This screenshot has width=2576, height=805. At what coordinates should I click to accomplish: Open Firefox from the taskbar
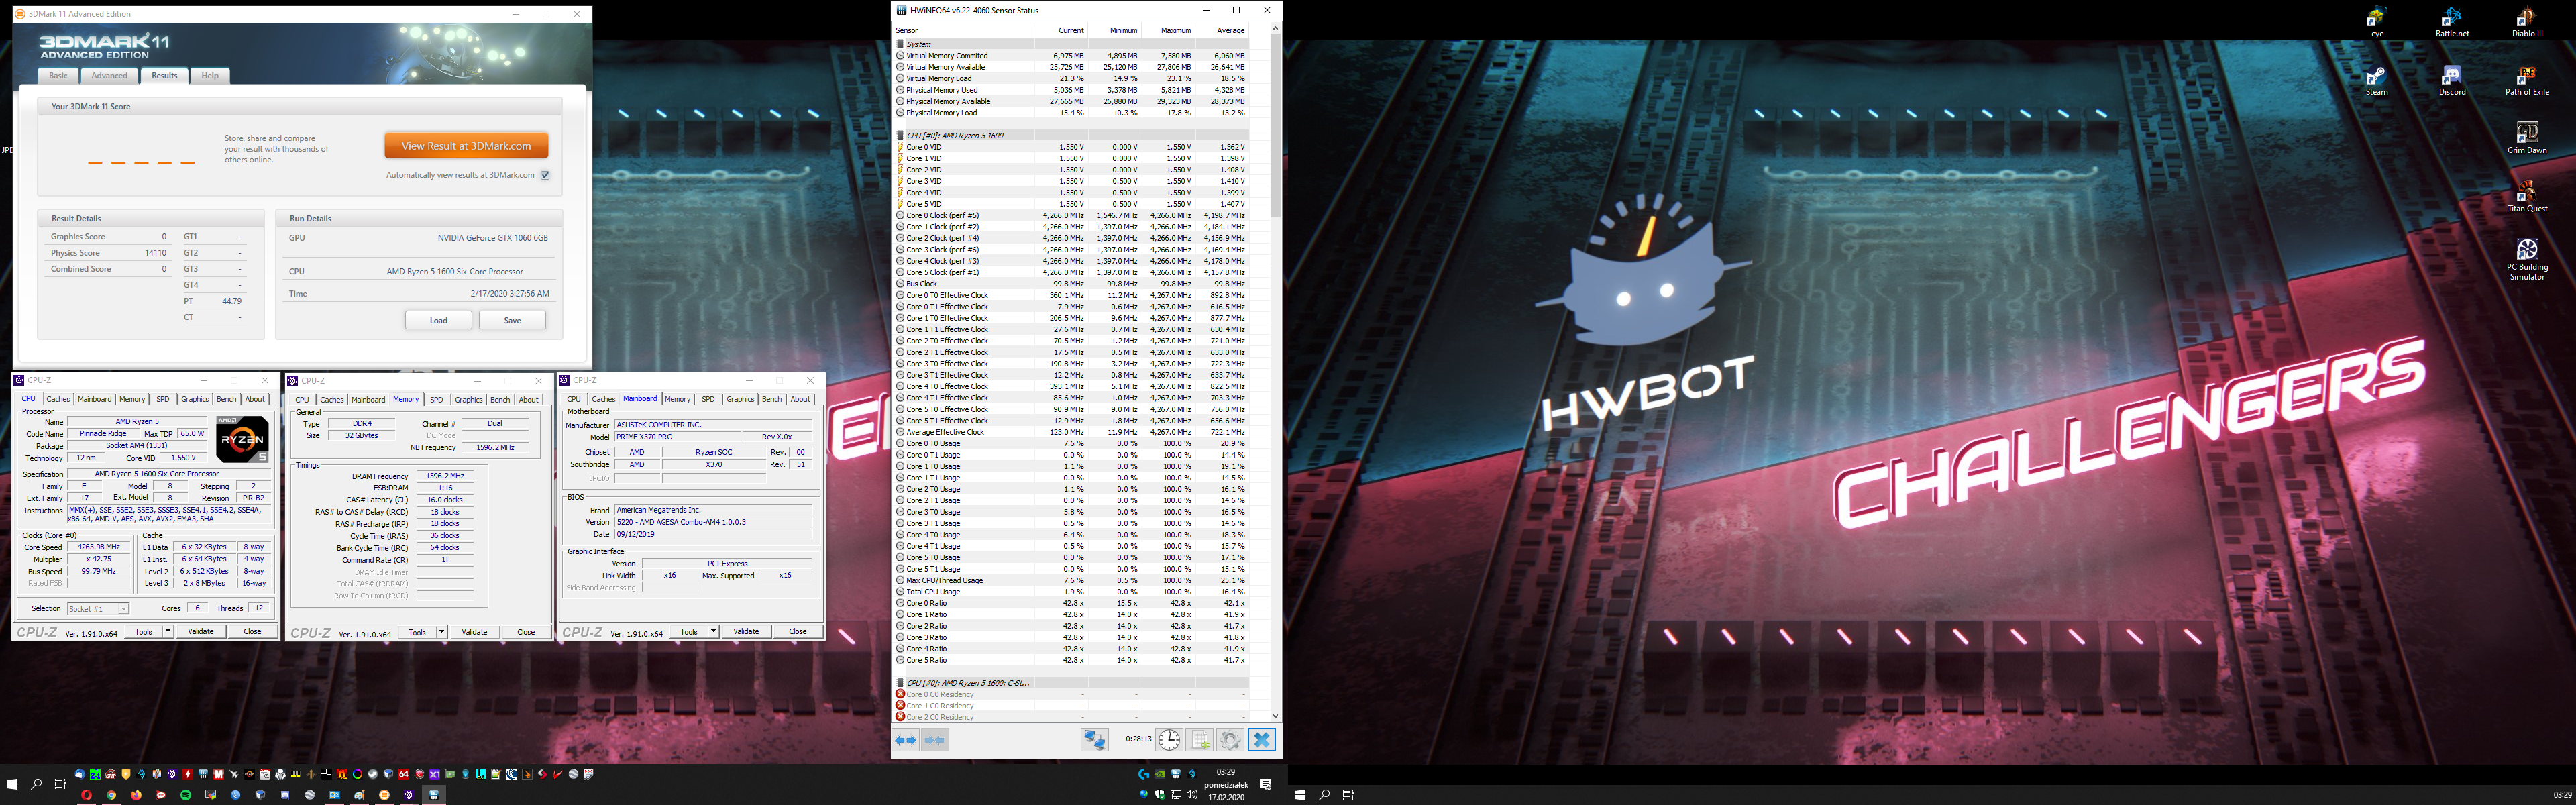(x=136, y=795)
